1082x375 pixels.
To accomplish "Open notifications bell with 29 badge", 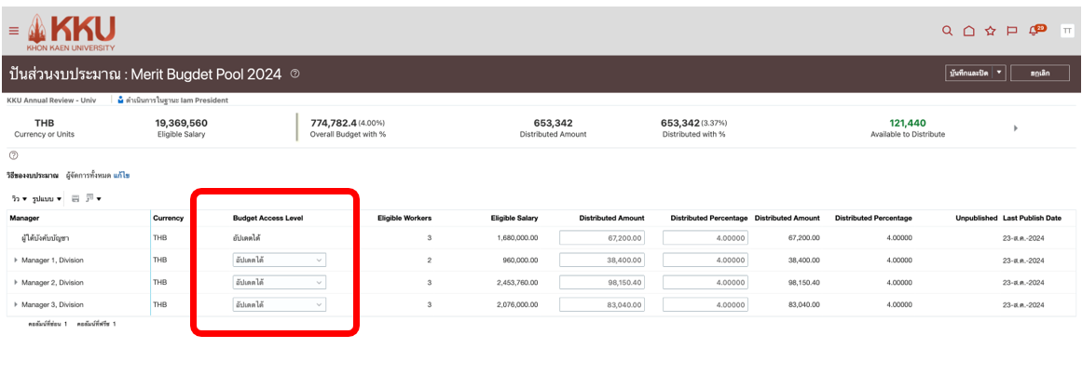I will [1034, 30].
